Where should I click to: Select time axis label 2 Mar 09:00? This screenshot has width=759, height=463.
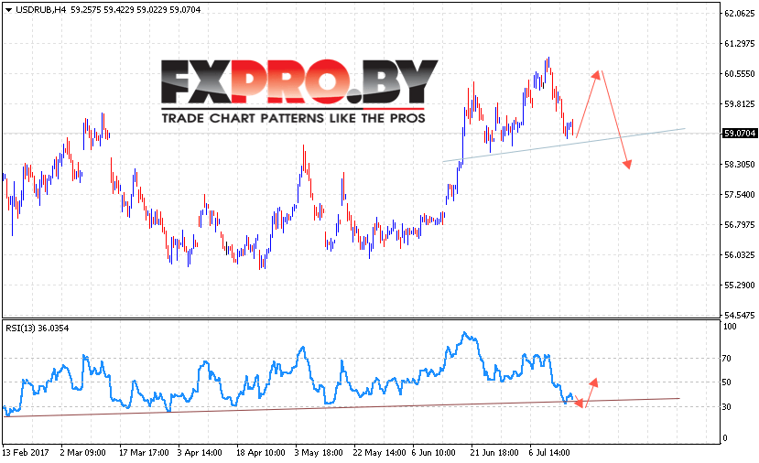pyautogui.click(x=82, y=453)
